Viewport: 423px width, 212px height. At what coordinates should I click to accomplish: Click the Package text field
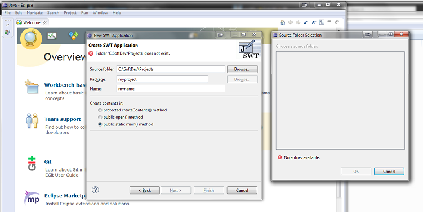click(x=162, y=79)
